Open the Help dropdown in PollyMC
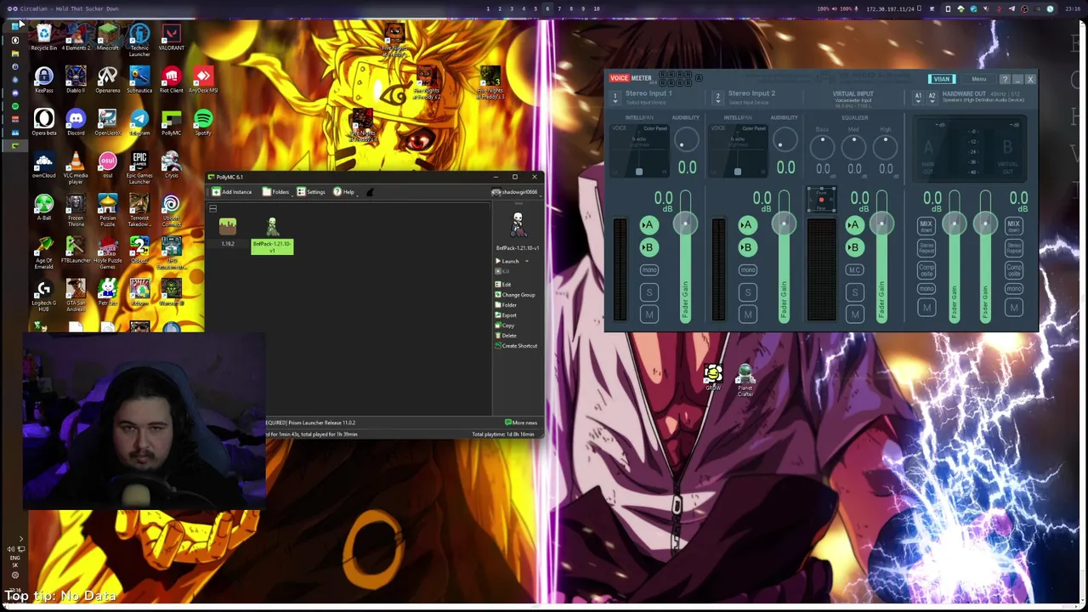 click(345, 192)
